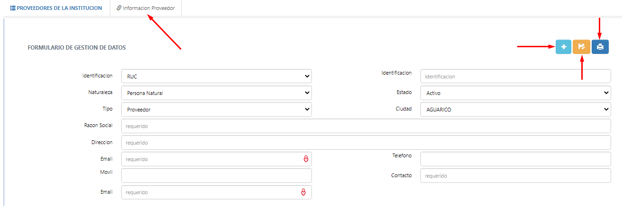622x206 pixels.
Task: Focus the Razon Social input
Action: (366, 126)
